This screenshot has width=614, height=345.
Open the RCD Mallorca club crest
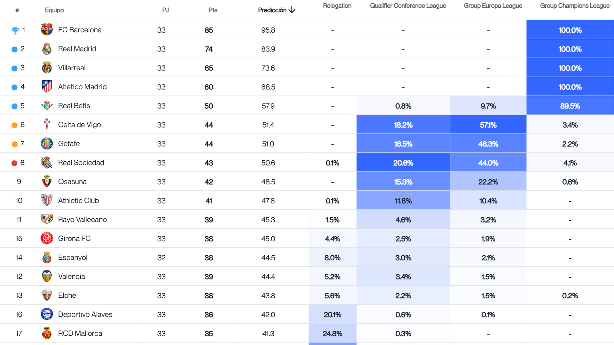tap(47, 333)
